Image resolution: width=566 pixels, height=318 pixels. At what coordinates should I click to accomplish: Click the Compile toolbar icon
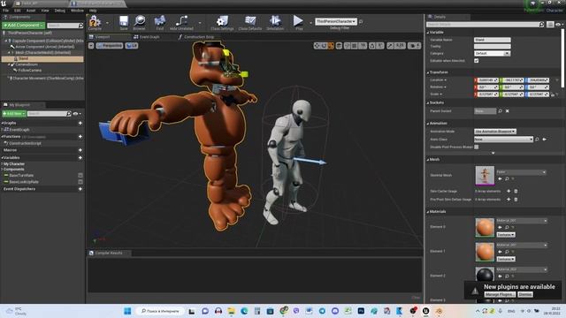coord(95,21)
